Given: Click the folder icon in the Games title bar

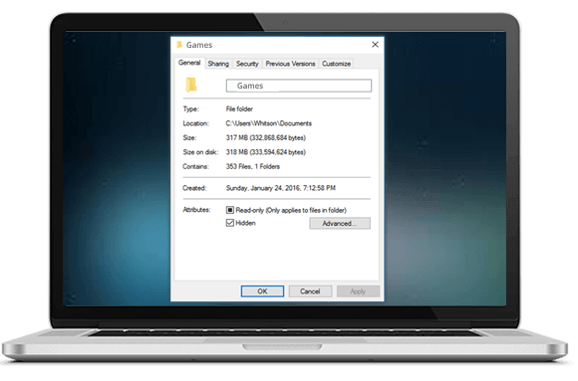Looking at the screenshot, I should point(179,45).
